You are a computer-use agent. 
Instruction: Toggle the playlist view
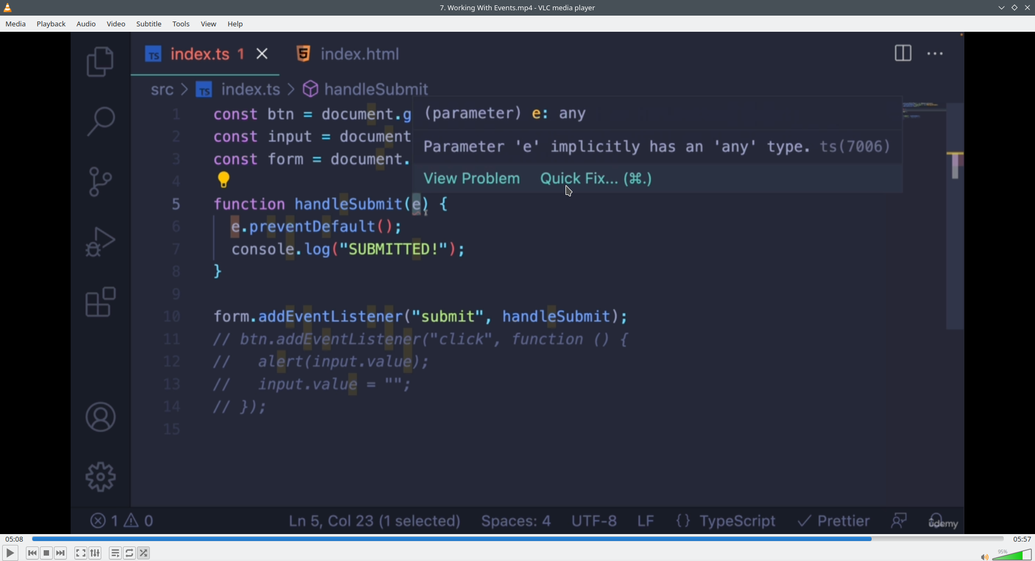(115, 553)
